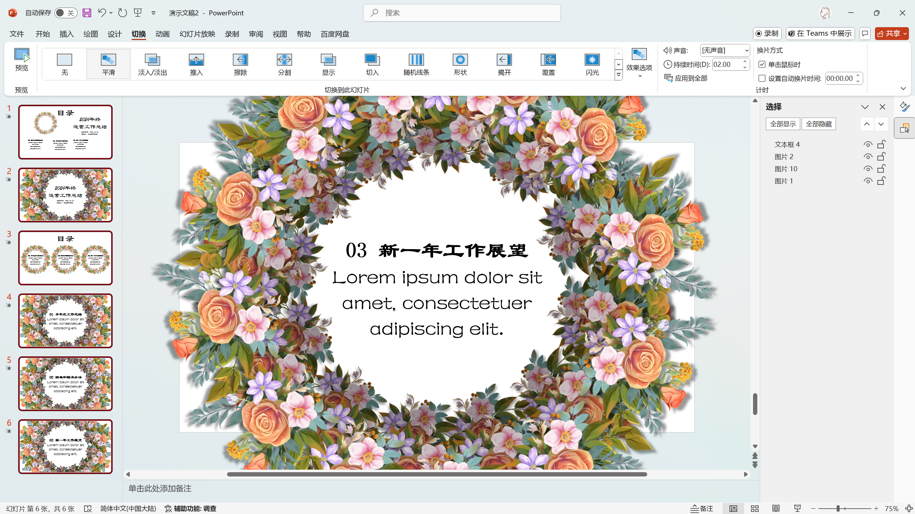Expand the transitions gallery More arrow
The height and width of the screenshot is (514, 915).
[x=619, y=75]
